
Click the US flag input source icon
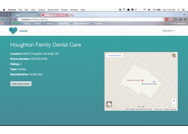point(149,10)
